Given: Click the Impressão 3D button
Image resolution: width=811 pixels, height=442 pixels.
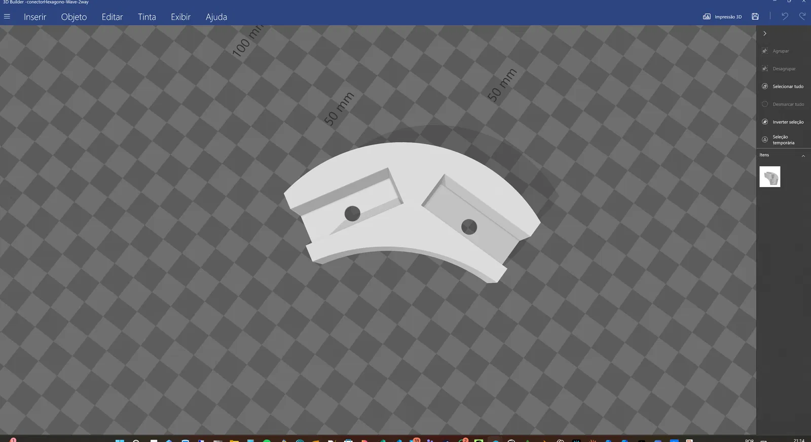Looking at the screenshot, I should click(x=722, y=17).
